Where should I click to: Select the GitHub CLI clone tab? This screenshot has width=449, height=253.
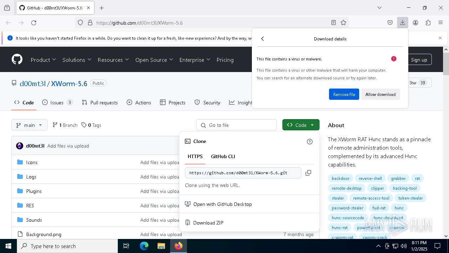click(x=223, y=156)
